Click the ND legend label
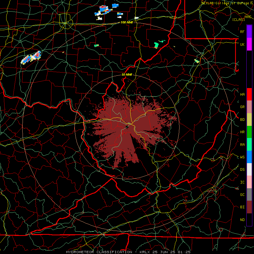Screen dimensions: 254x254 tap(242, 220)
